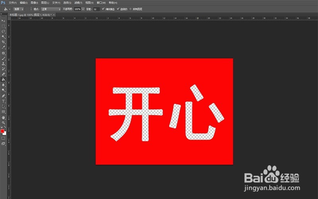Select the Blur tool

3,85
